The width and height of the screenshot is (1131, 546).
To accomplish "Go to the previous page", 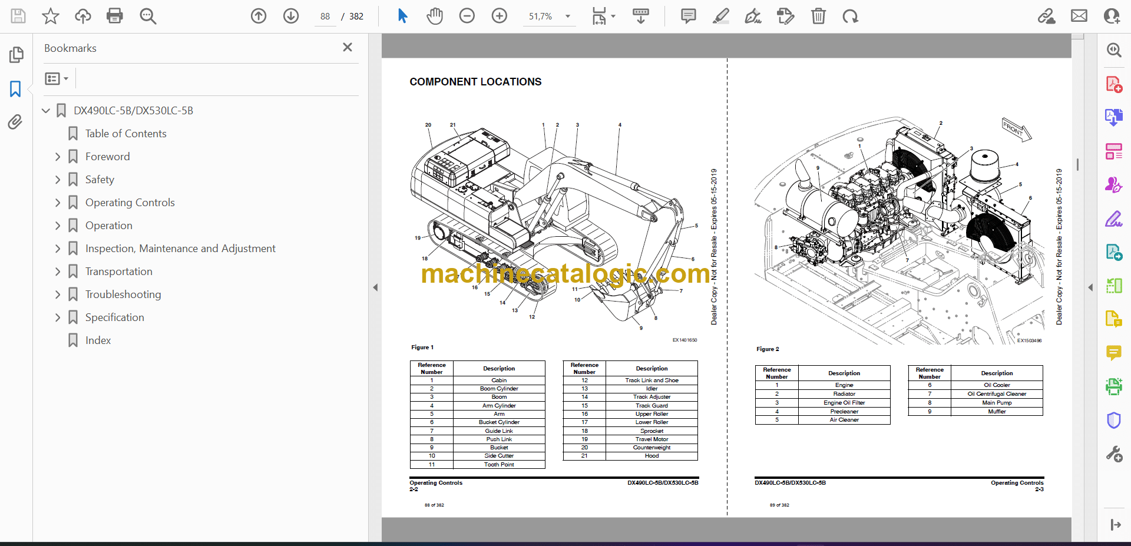I will [259, 16].
